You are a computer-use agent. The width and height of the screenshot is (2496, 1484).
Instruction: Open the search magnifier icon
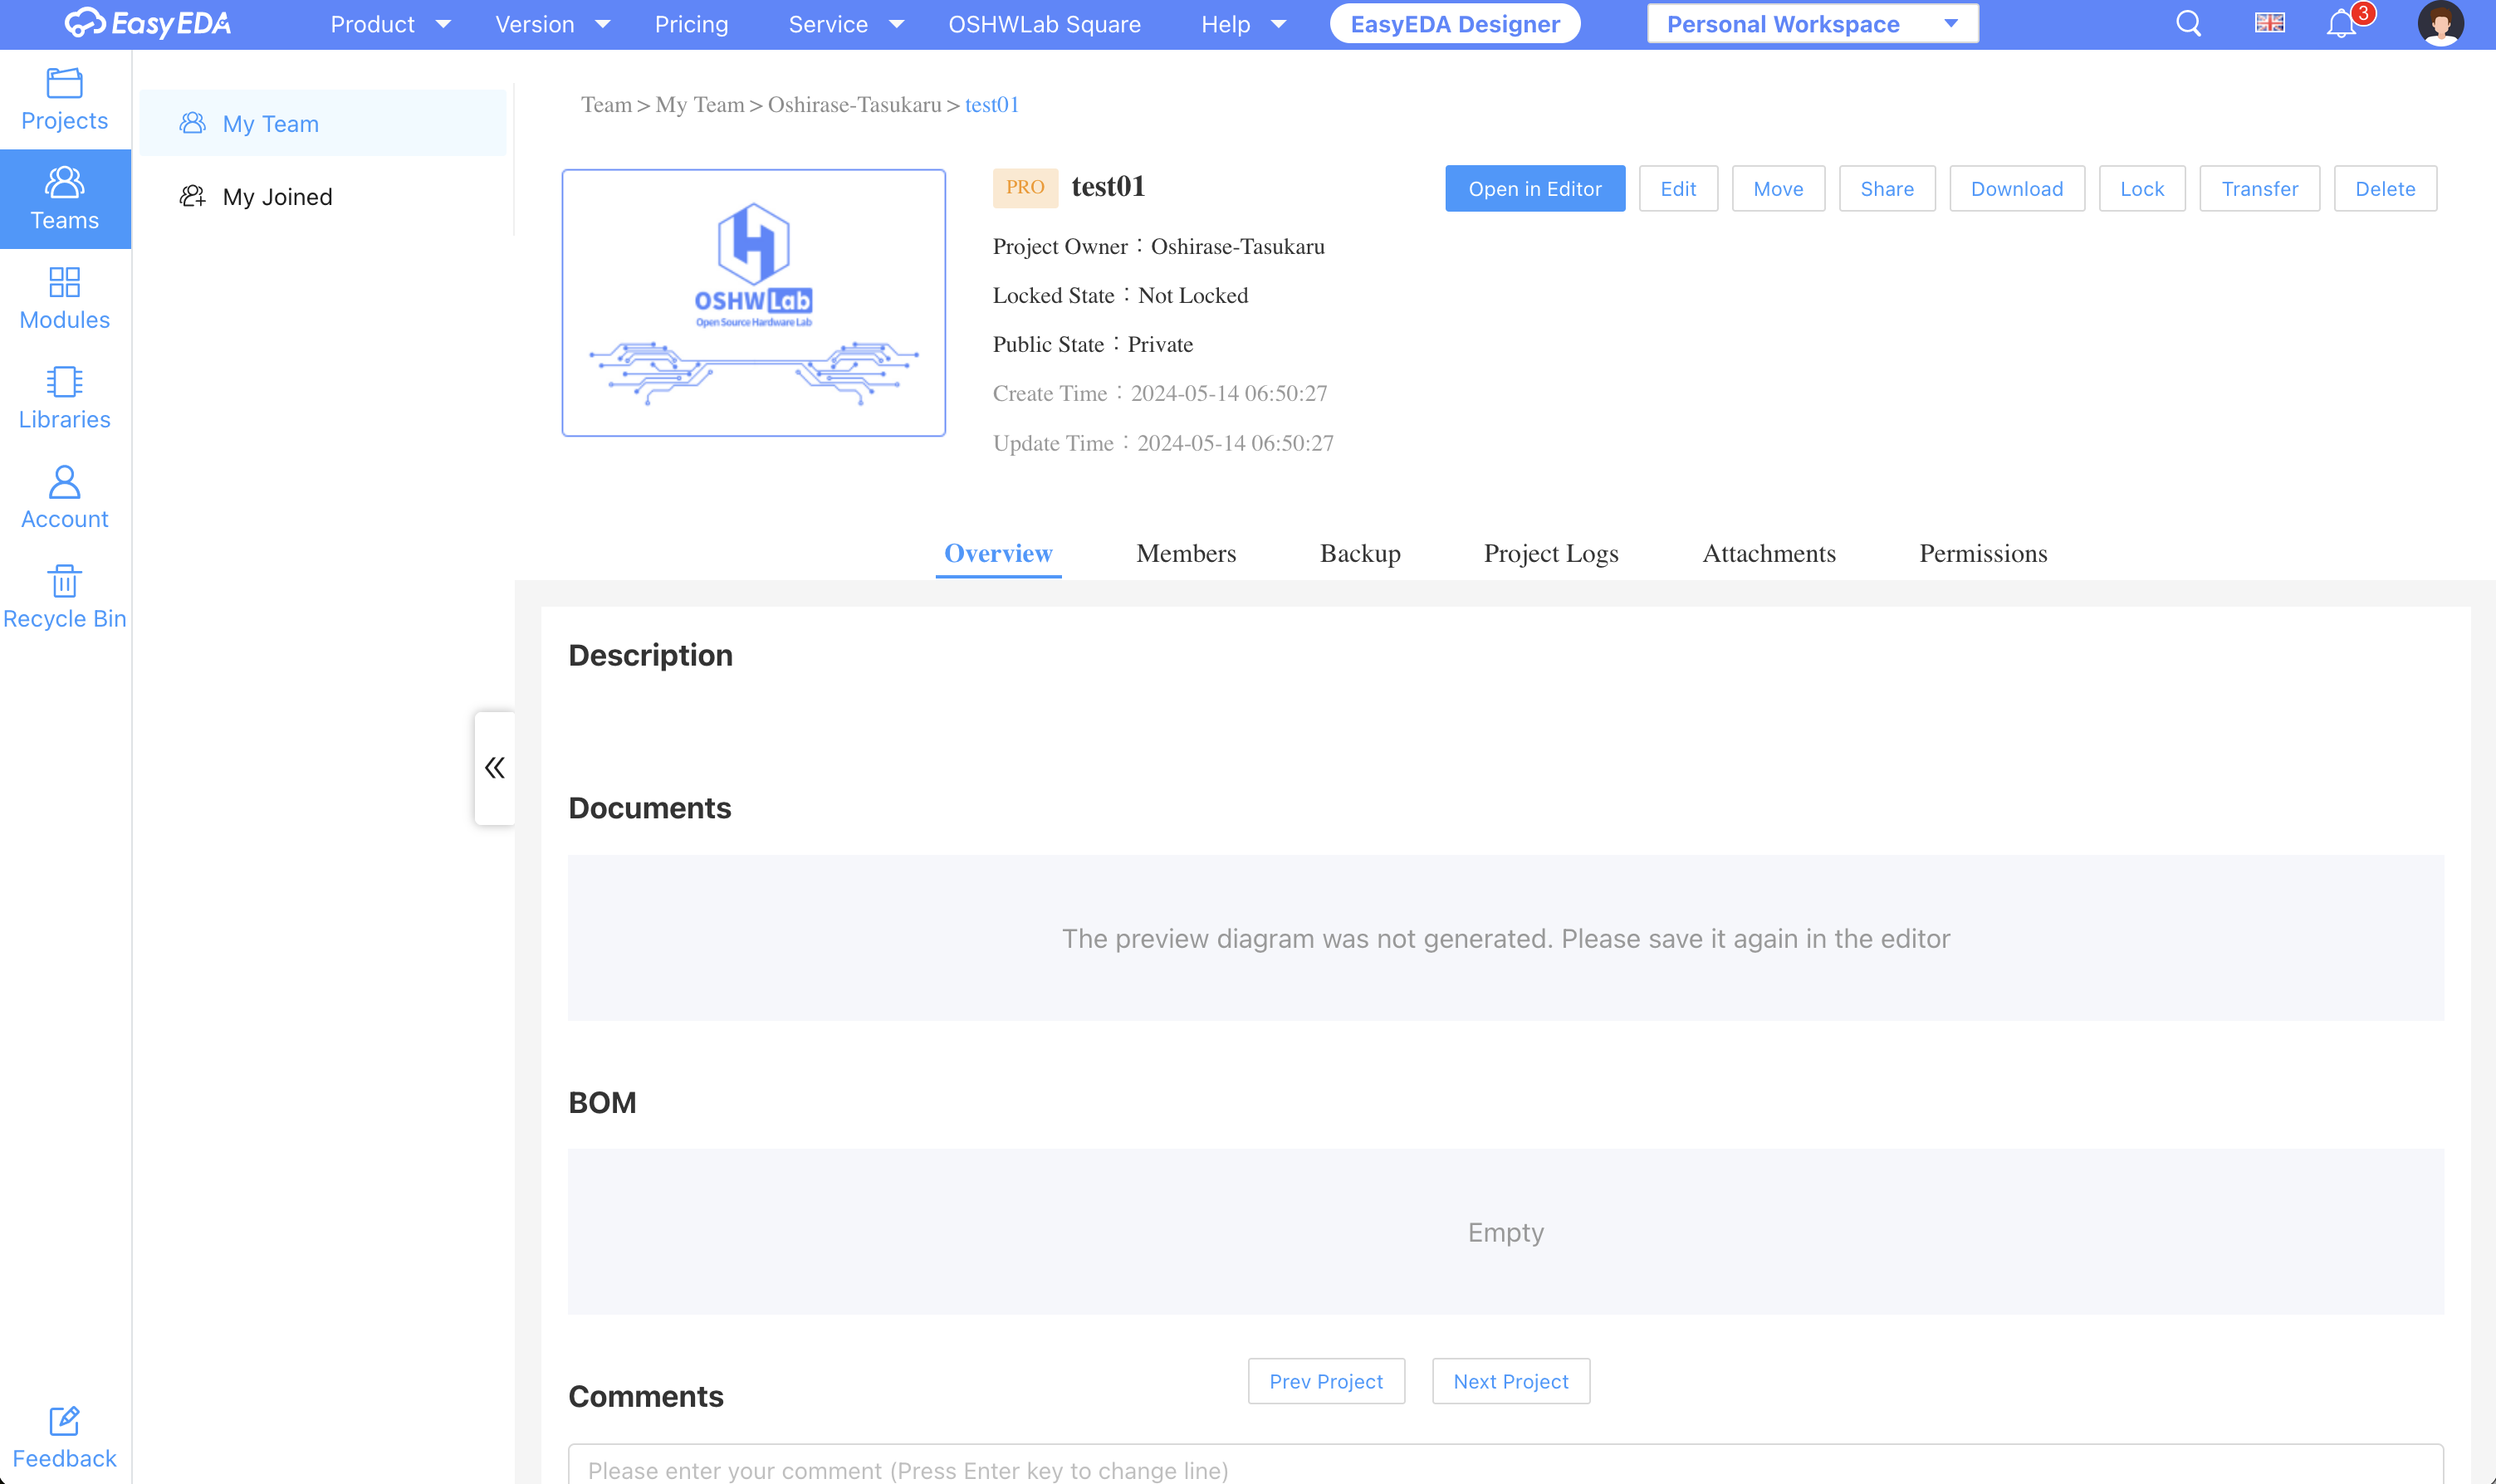tap(2188, 23)
